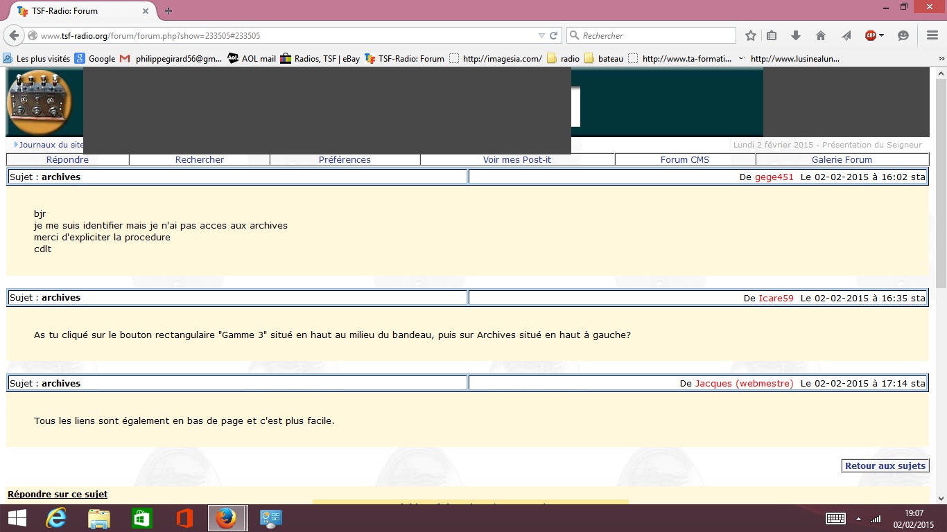Open the bookmarks list icon

pos(772,35)
